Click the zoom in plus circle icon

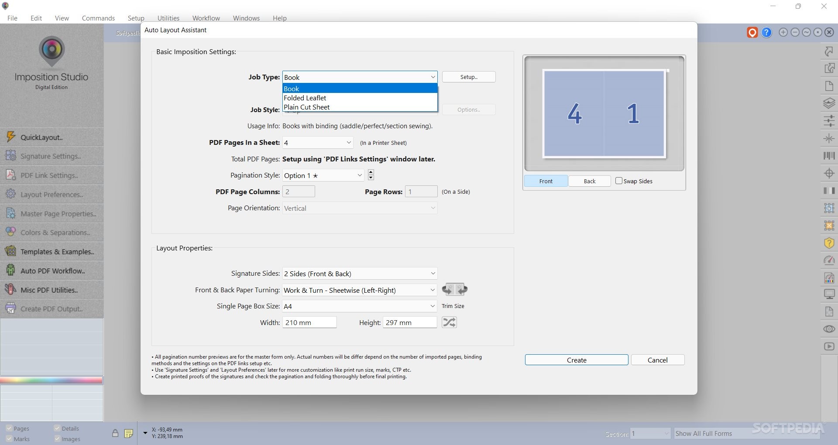pyautogui.click(x=783, y=32)
